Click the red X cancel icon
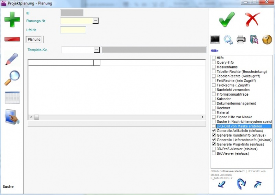The height and width of the screenshot is (195, 275). coord(253,19)
